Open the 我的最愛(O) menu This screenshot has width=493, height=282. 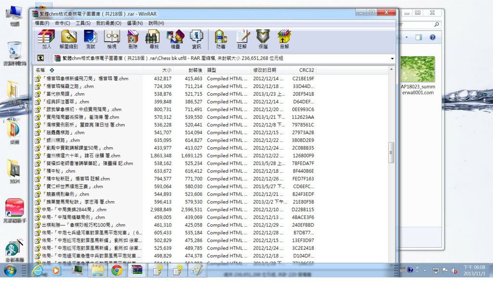108,23
